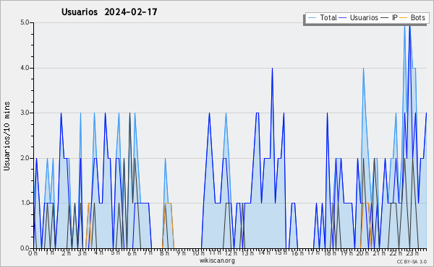Click the 3.0 y-axis value
434x267 pixels.
[x=25, y=113]
